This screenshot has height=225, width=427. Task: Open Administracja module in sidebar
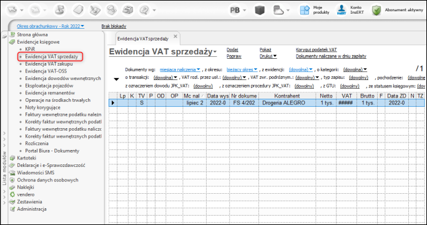click(x=32, y=209)
